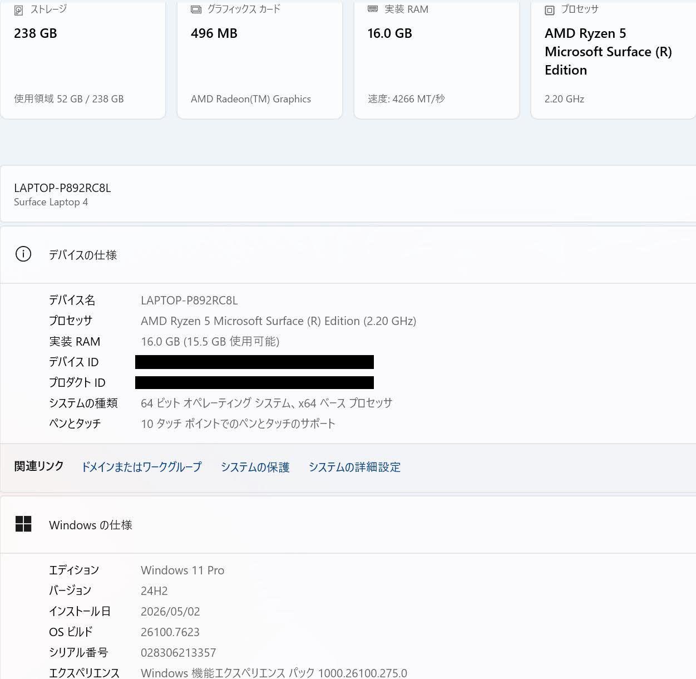
Task: Open the グラフィックス カード 496 MB card
Action: point(260,58)
